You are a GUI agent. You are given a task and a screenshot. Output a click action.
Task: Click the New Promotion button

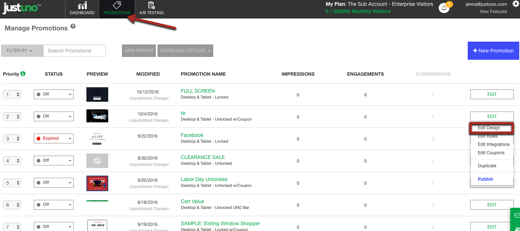493,51
